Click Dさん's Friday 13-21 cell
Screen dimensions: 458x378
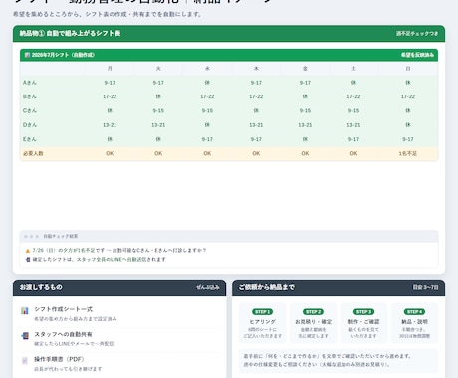pyautogui.click(x=305, y=125)
